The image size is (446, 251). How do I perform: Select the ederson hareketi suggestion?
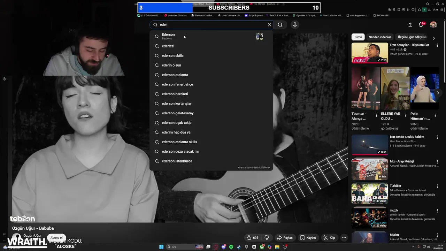[x=211, y=94]
